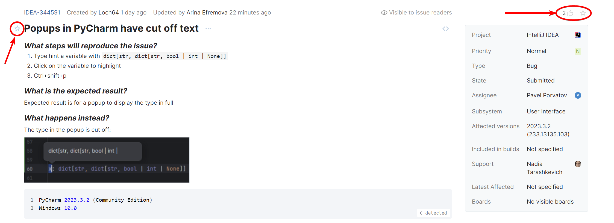
Task: Open the three-dots menu beside the title
Action: pos(208,29)
